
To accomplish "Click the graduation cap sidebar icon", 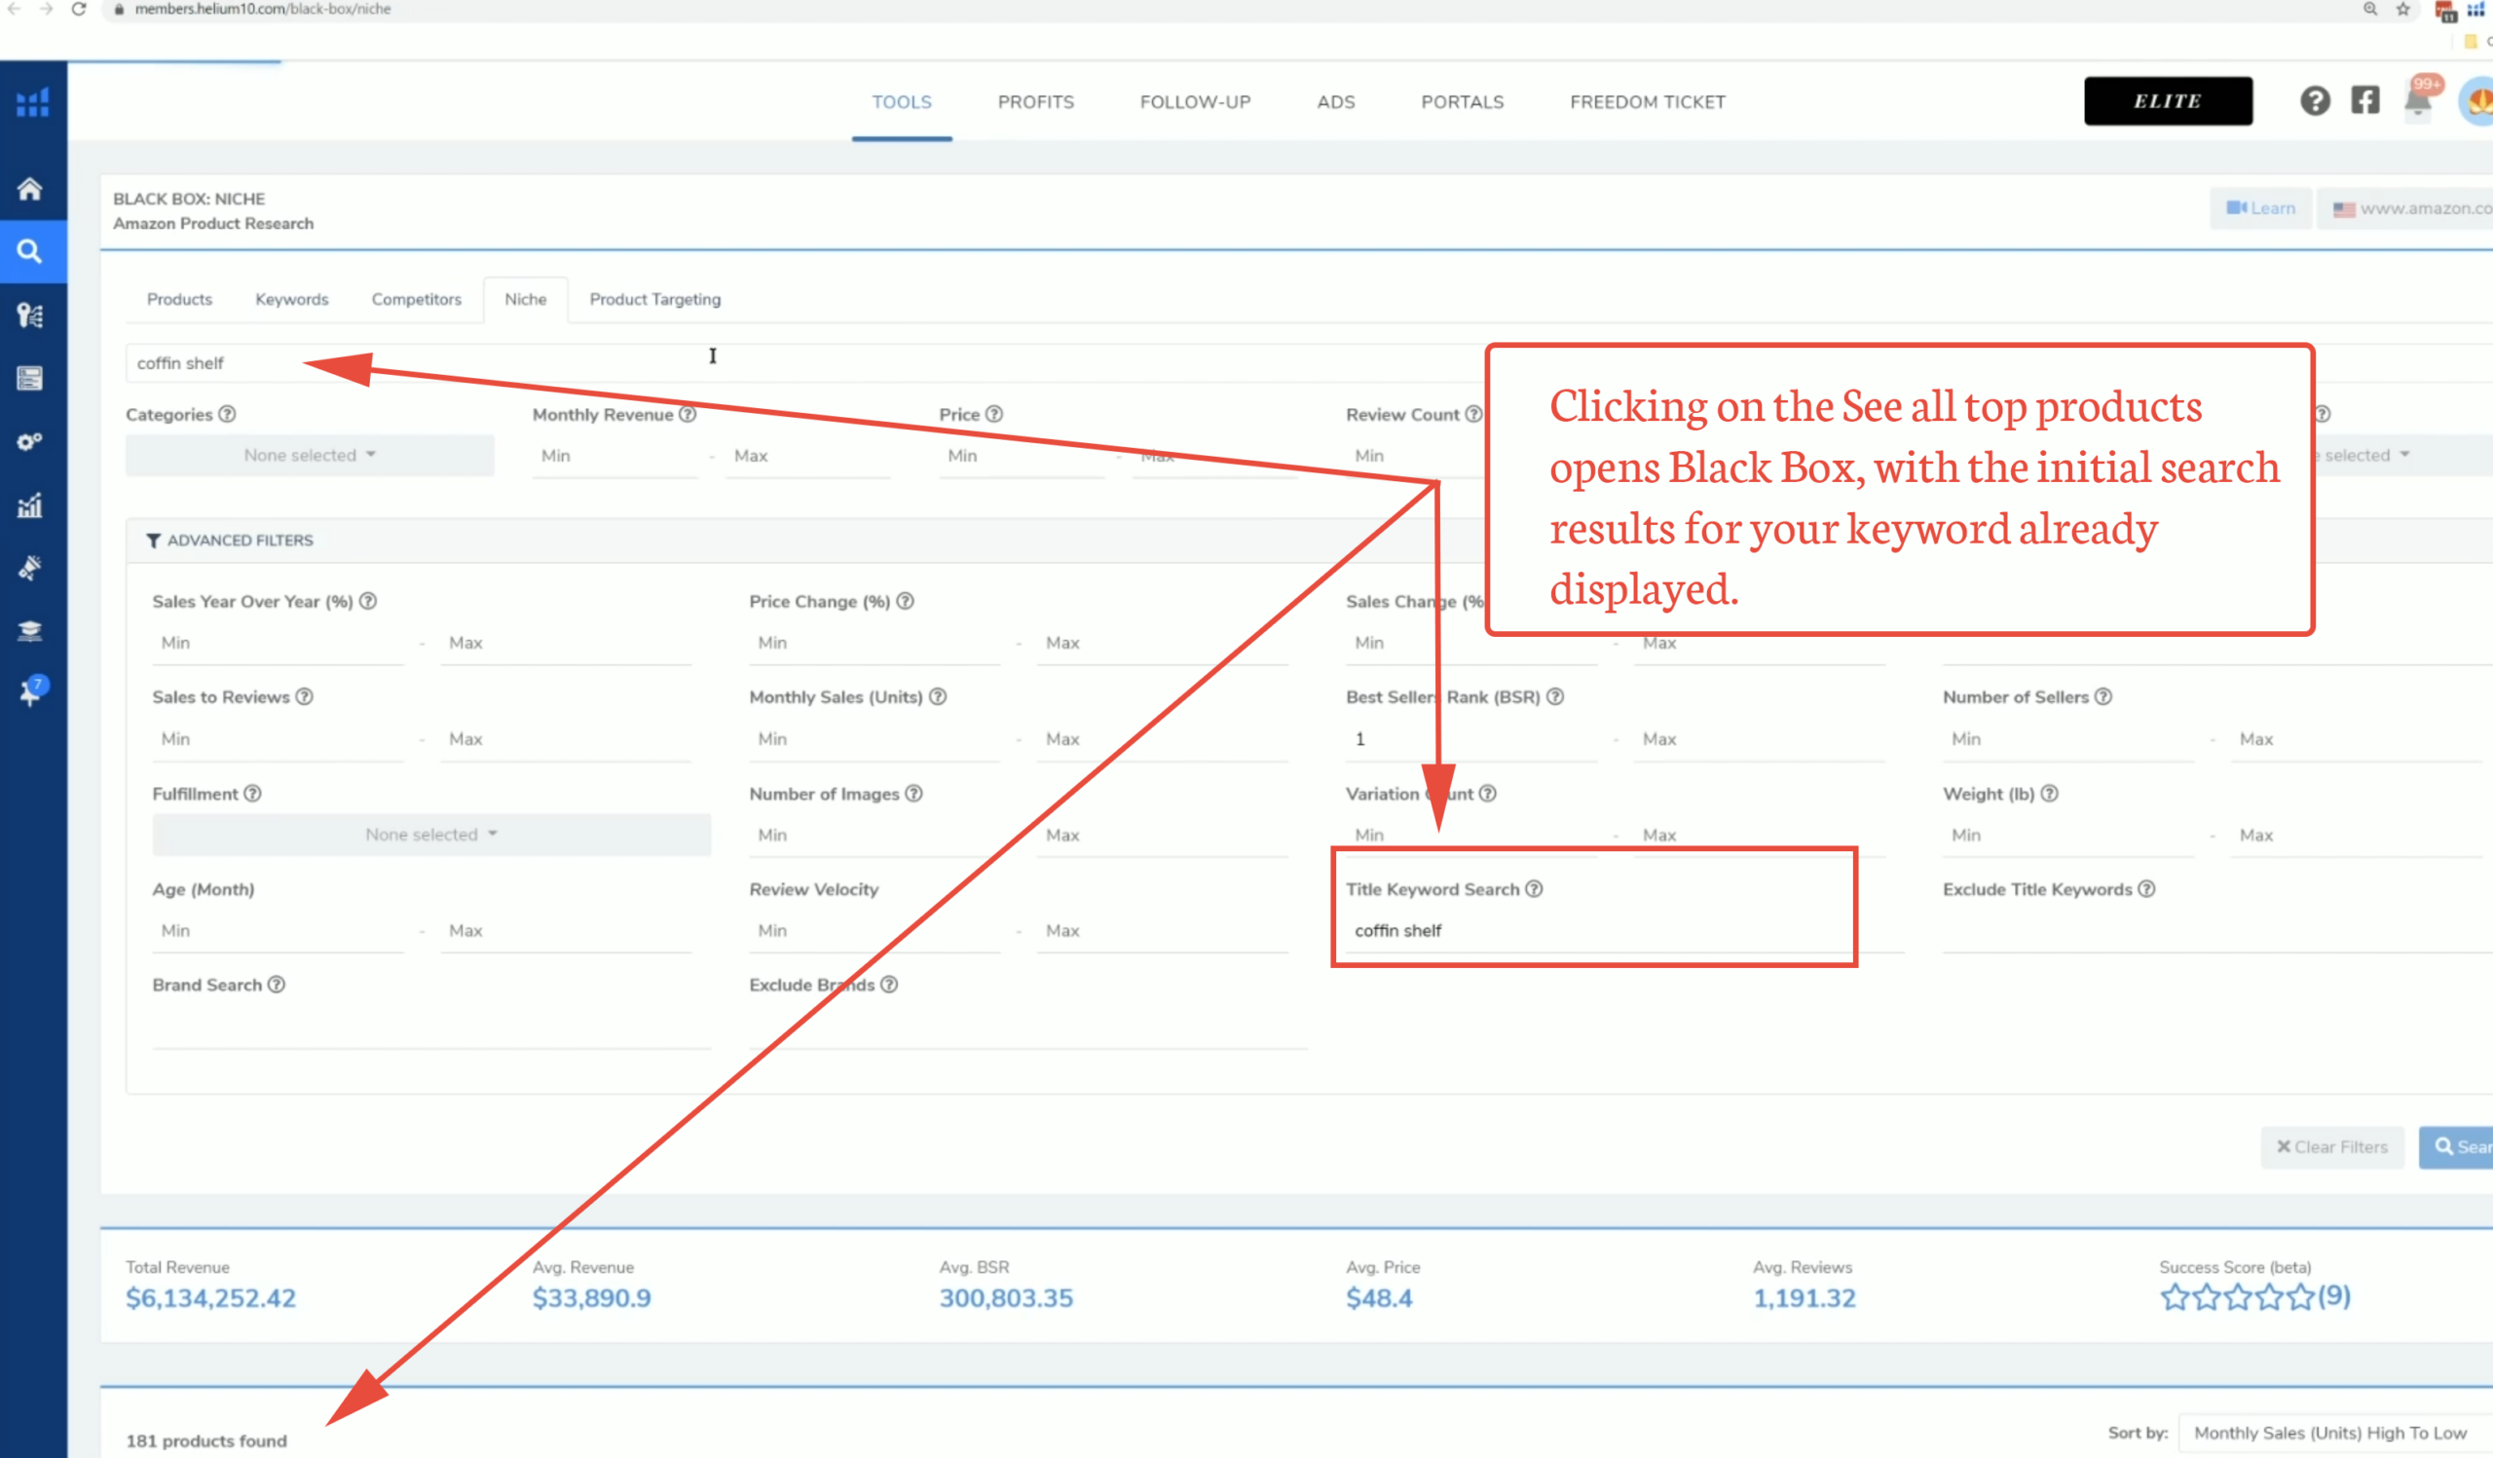I will pyautogui.click(x=29, y=631).
